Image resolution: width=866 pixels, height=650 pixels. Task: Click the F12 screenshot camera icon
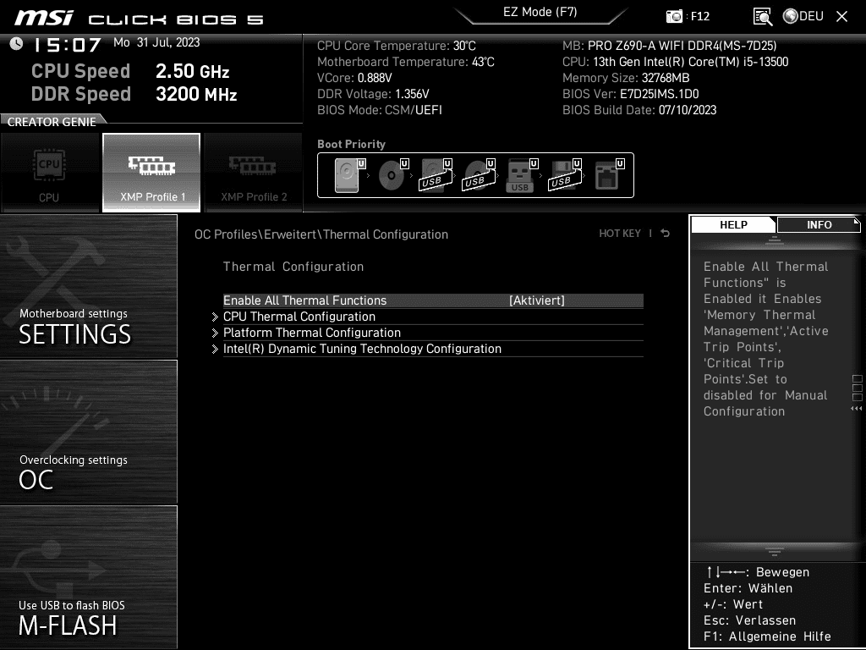[674, 16]
